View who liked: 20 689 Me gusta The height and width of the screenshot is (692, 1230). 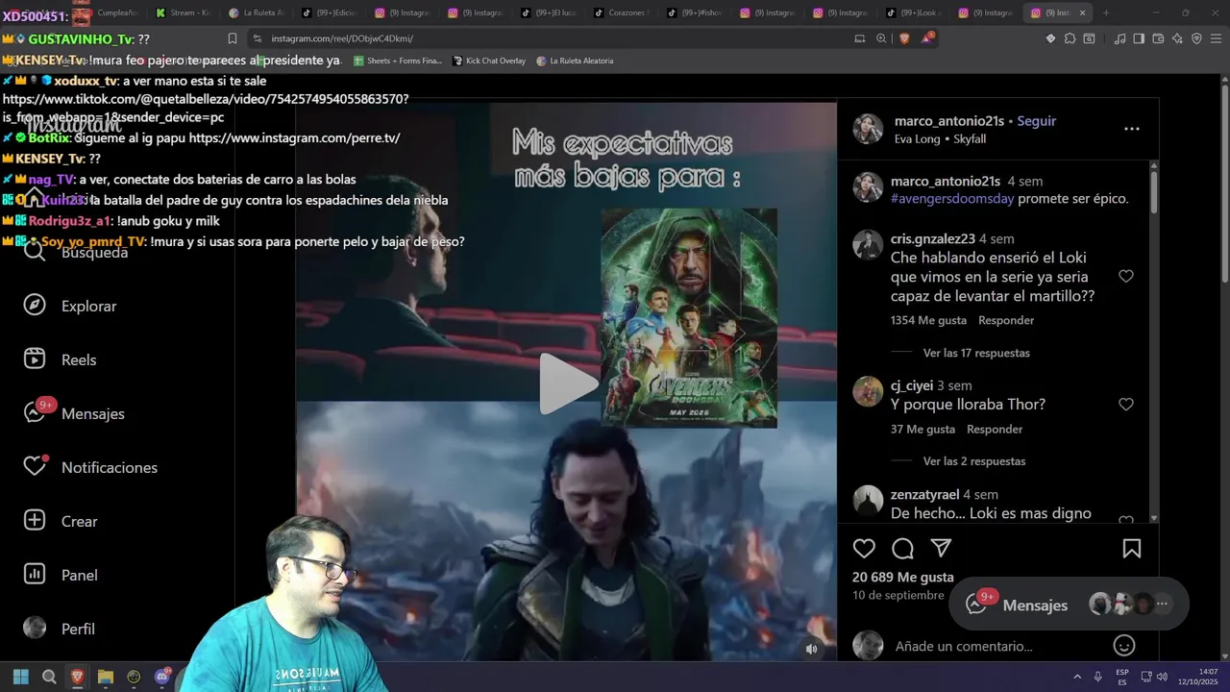(x=902, y=577)
